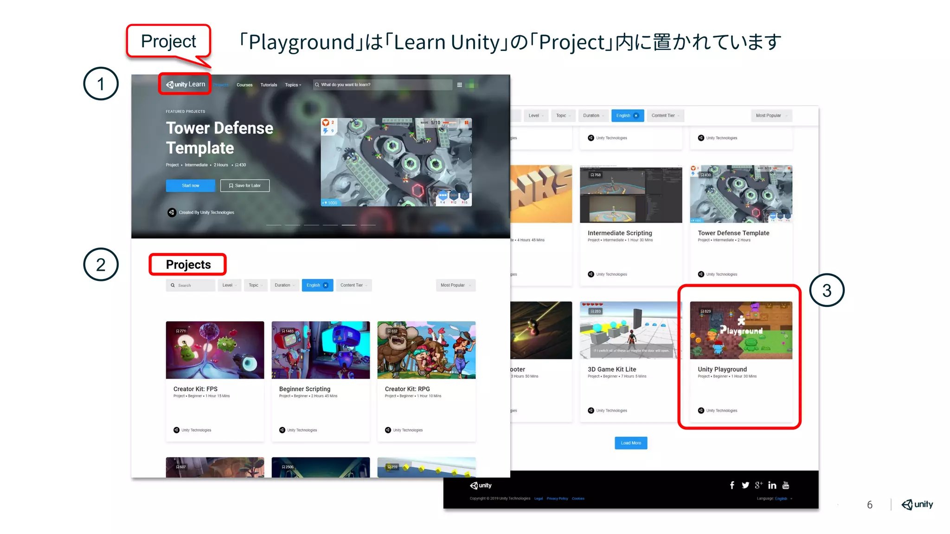The image size is (950, 534).
Task: Click the Save for Later button
Action: coord(245,185)
